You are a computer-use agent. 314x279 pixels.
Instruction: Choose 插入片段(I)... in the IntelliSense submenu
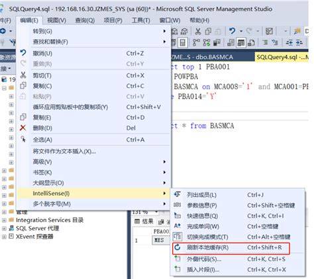238,270
